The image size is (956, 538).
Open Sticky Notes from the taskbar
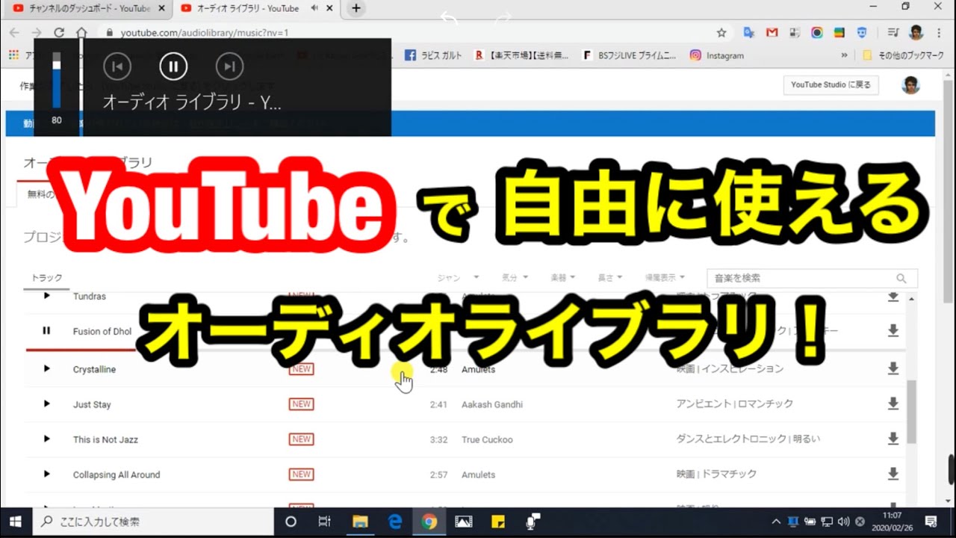tap(497, 522)
